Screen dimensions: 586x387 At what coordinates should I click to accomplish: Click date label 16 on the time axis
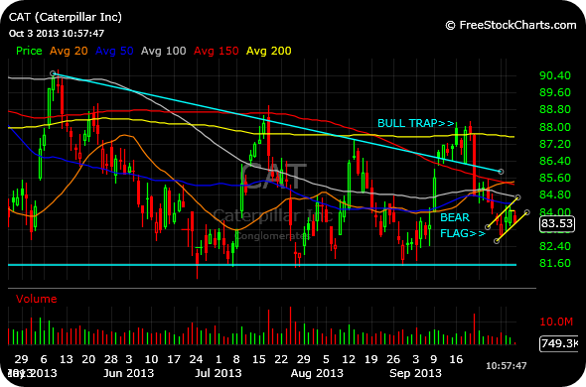(456, 359)
